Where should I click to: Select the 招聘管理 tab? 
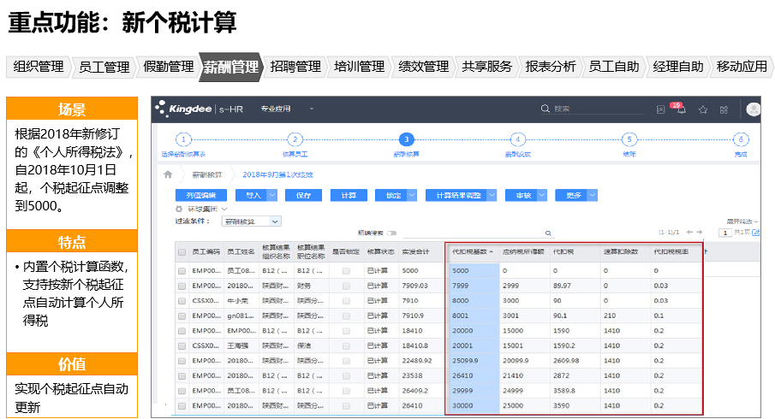point(295,67)
